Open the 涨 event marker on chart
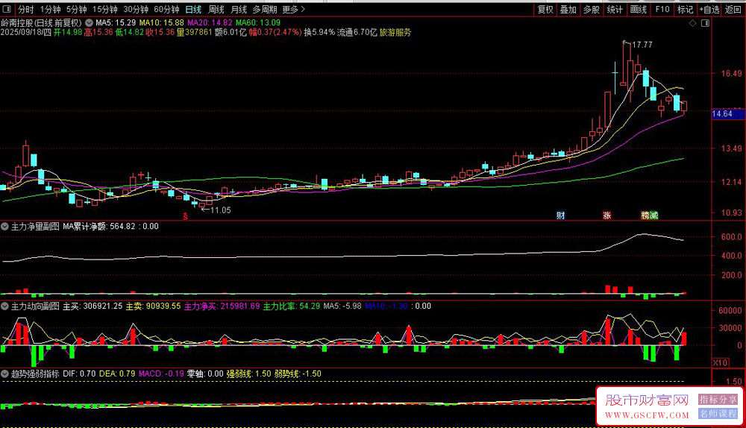746x428 pixels. (606, 215)
